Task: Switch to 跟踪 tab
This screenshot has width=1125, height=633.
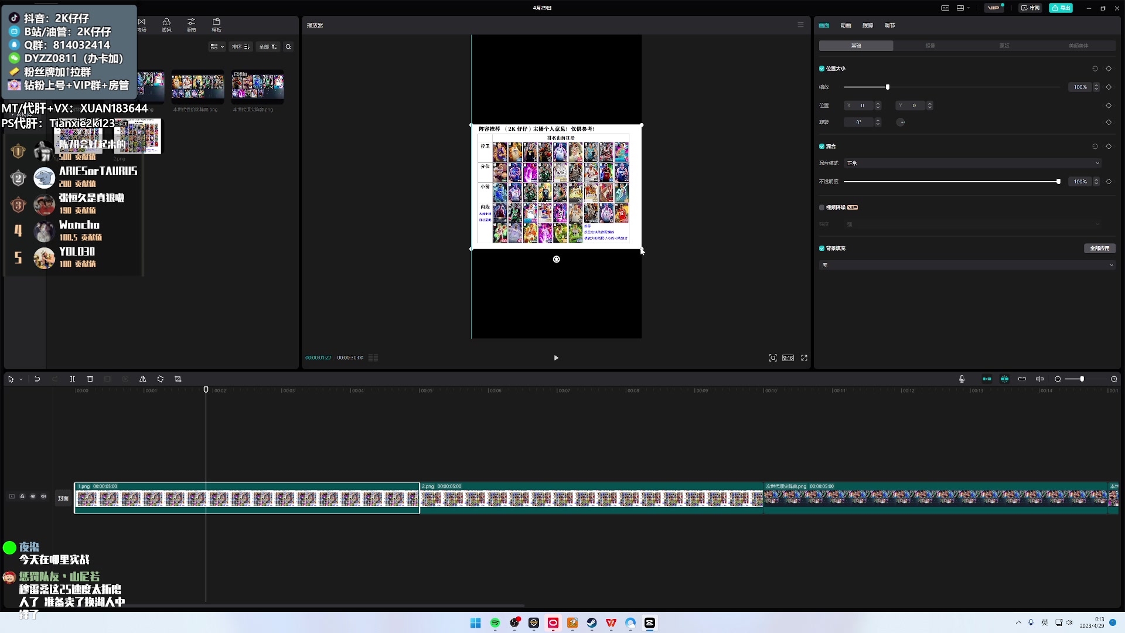Action: coord(868,25)
